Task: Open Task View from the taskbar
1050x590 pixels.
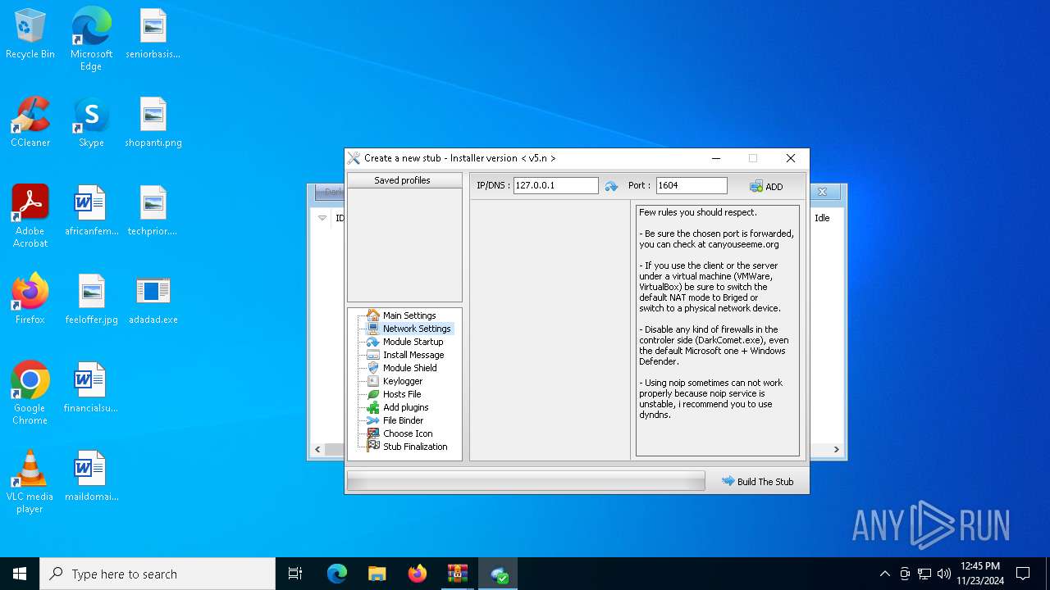Action: (295, 574)
